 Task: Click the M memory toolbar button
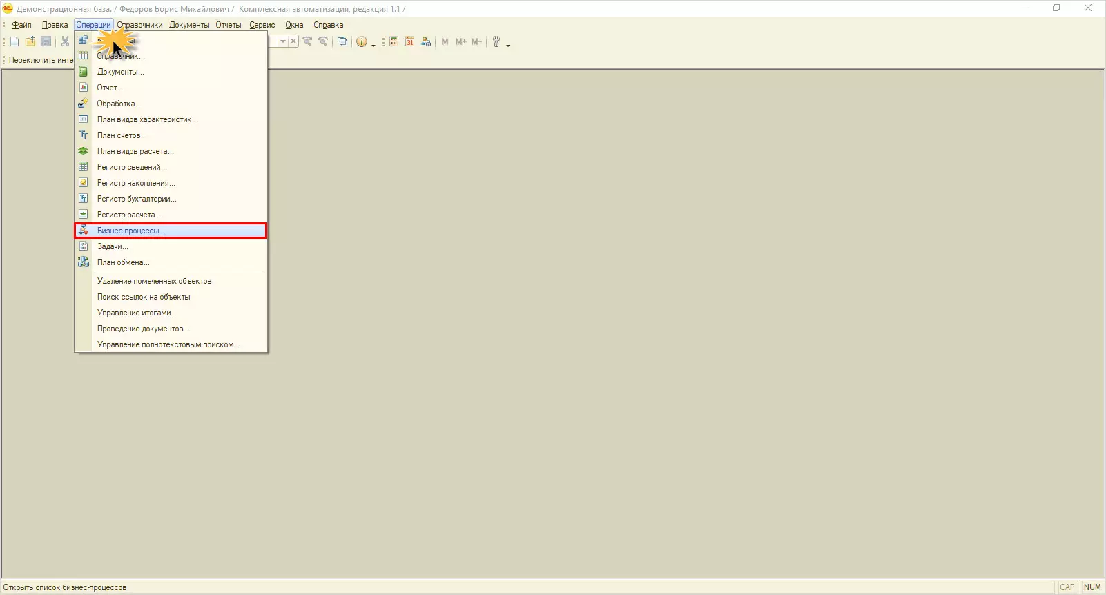tap(445, 41)
